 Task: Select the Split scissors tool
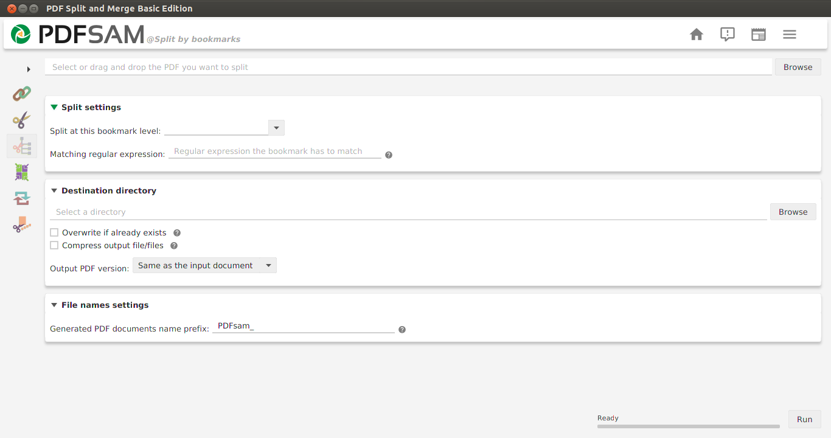click(x=22, y=120)
